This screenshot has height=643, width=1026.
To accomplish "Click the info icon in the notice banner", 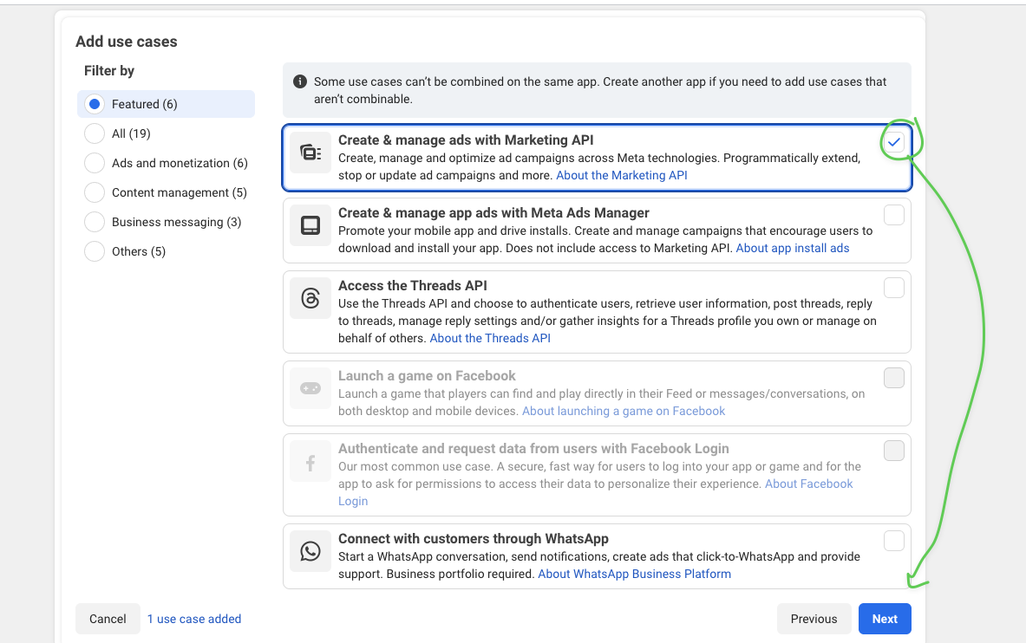I will click(x=300, y=81).
